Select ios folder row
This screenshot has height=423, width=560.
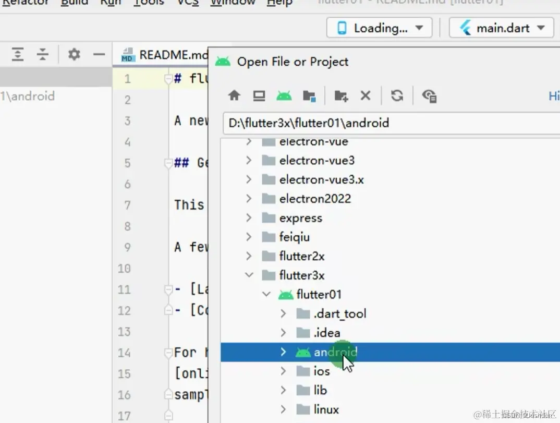pos(391,371)
